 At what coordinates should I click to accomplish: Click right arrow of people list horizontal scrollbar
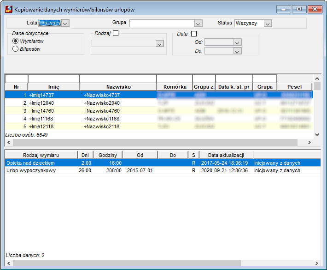[309, 142]
